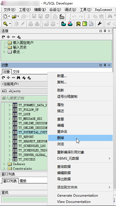Click the Print toolbar icon

(55, 16)
